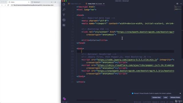The width and height of the screenshot is (183, 103).
Task: Click the closing html tag line
Action: click(81, 82)
